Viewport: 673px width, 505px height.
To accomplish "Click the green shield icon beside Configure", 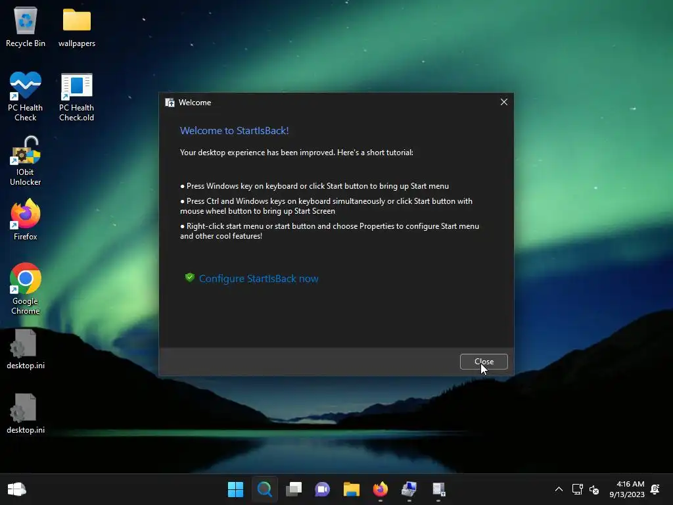I will click(x=190, y=278).
